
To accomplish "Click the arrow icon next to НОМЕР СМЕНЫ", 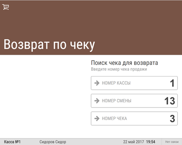I will pos(97,101).
